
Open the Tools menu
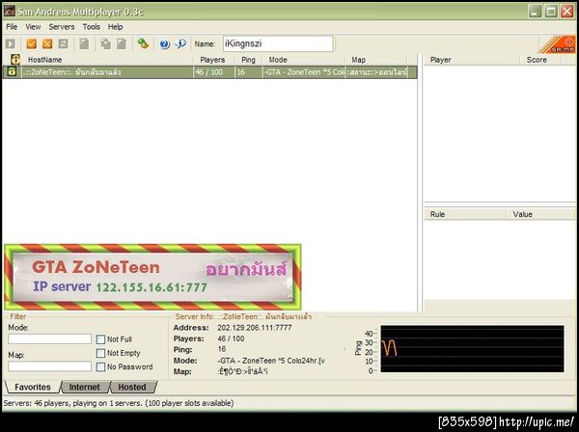[x=92, y=27]
